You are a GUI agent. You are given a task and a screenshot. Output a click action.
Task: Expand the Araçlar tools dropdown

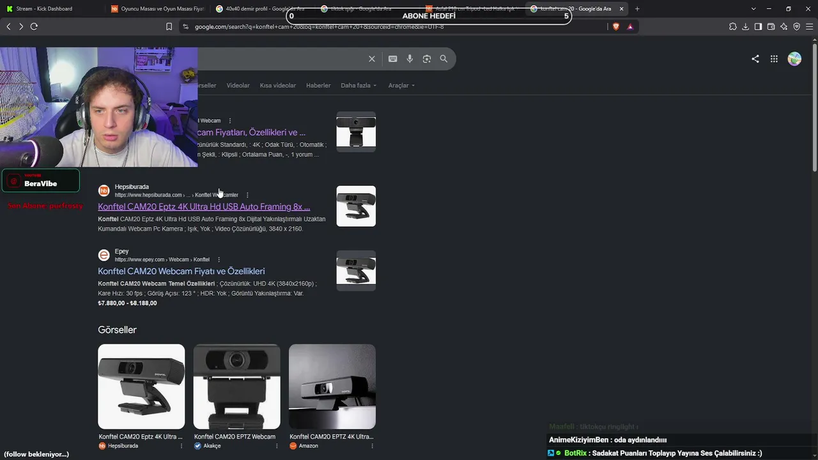[x=401, y=86]
